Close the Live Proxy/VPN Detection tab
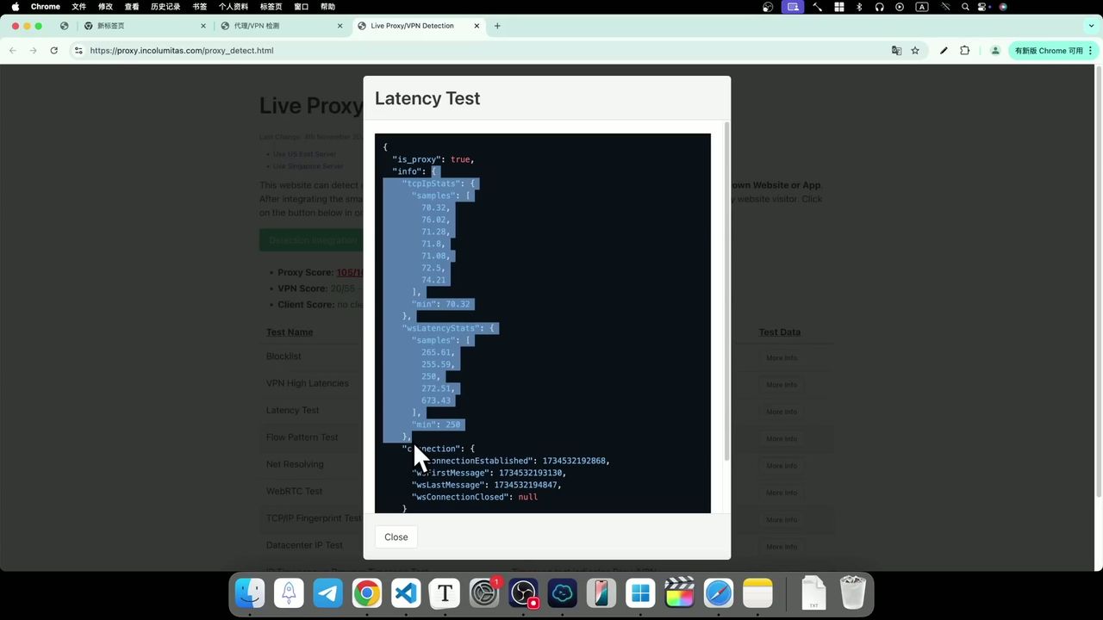Screen dimensions: 1103x620 pos(477,26)
